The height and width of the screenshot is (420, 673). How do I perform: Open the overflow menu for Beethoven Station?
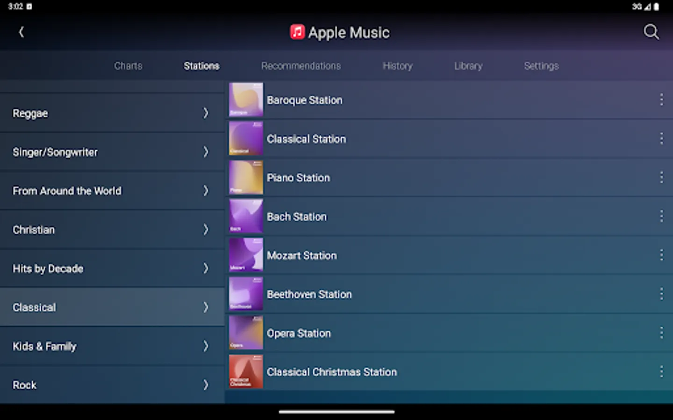click(x=661, y=294)
